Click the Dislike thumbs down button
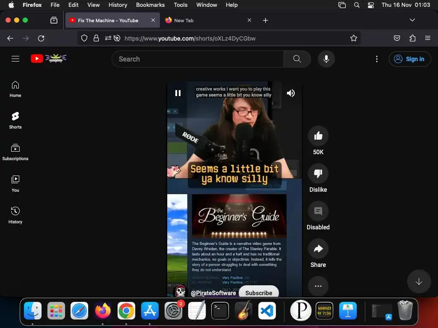438x328 pixels. click(x=318, y=173)
